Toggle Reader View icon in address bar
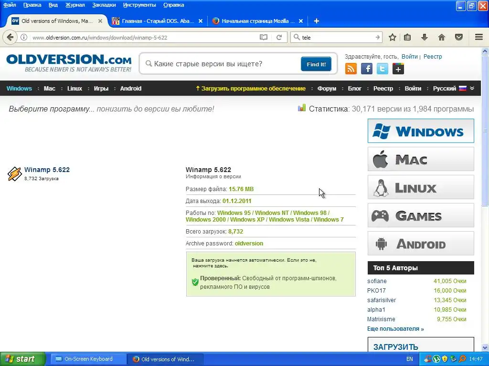The height and width of the screenshot is (366, 489). (x=264, y=37)
